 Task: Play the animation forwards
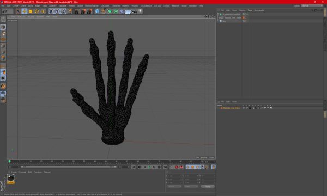click(x=149, y=167)
